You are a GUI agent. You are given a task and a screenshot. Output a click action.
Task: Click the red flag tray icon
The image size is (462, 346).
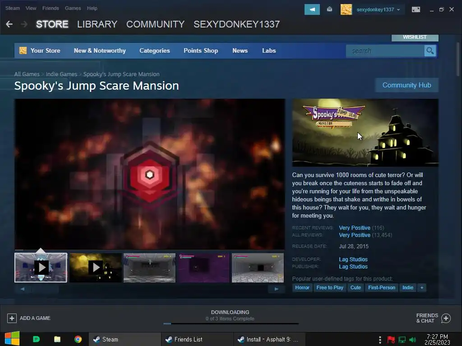[x=391, y=340]
